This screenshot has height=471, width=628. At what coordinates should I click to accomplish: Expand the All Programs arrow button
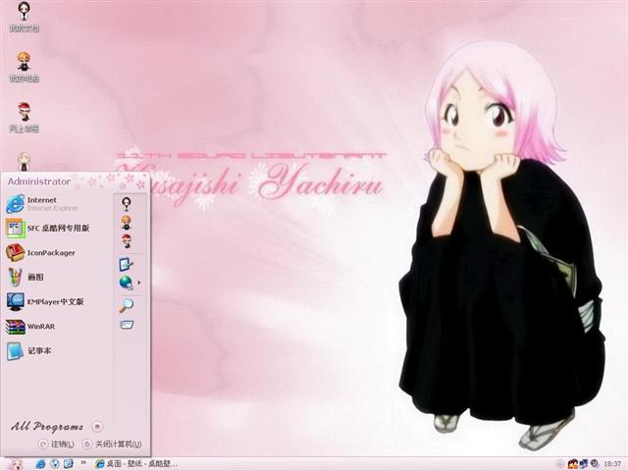pos(97,427)
